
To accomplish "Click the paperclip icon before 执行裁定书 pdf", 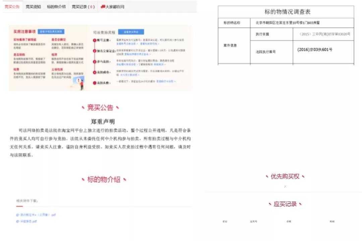I will (x=17, y=215).
